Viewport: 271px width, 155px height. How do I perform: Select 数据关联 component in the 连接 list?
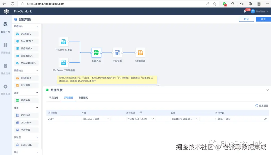pyautogui.click(x=26, y=100)
